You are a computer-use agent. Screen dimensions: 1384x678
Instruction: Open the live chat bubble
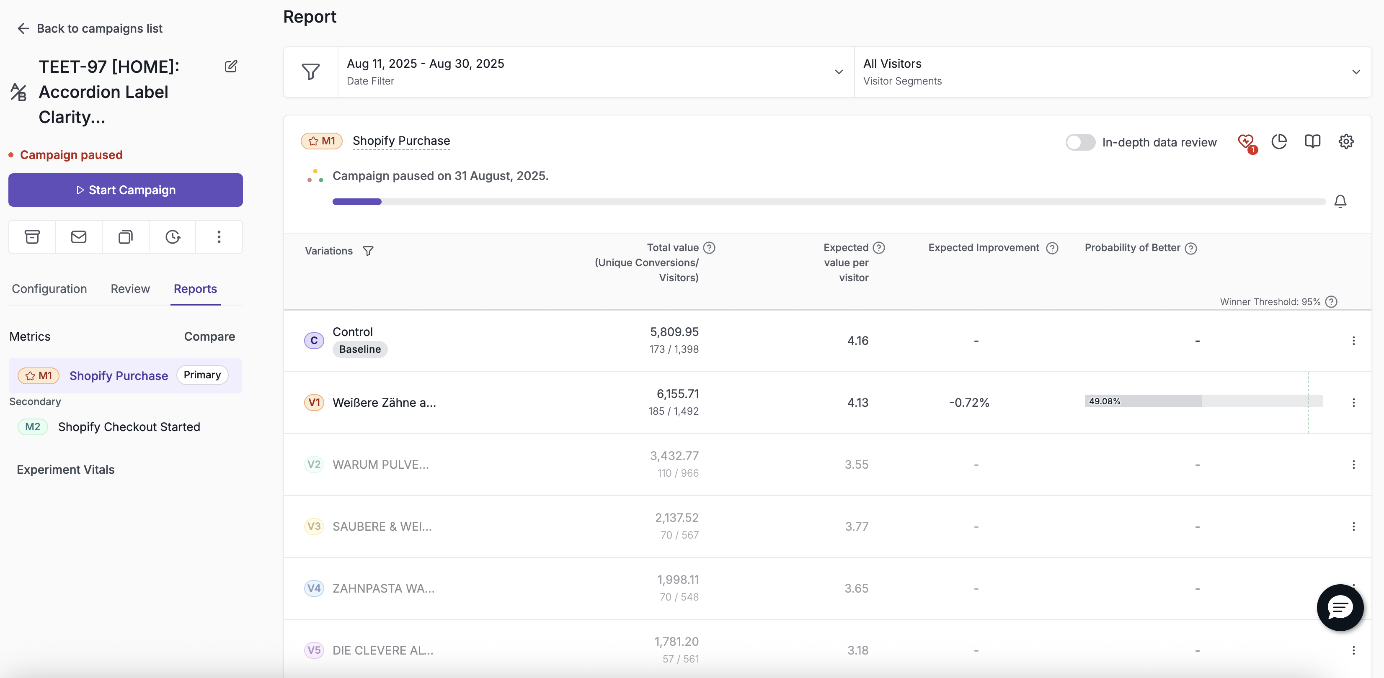tap(1340, 607)
